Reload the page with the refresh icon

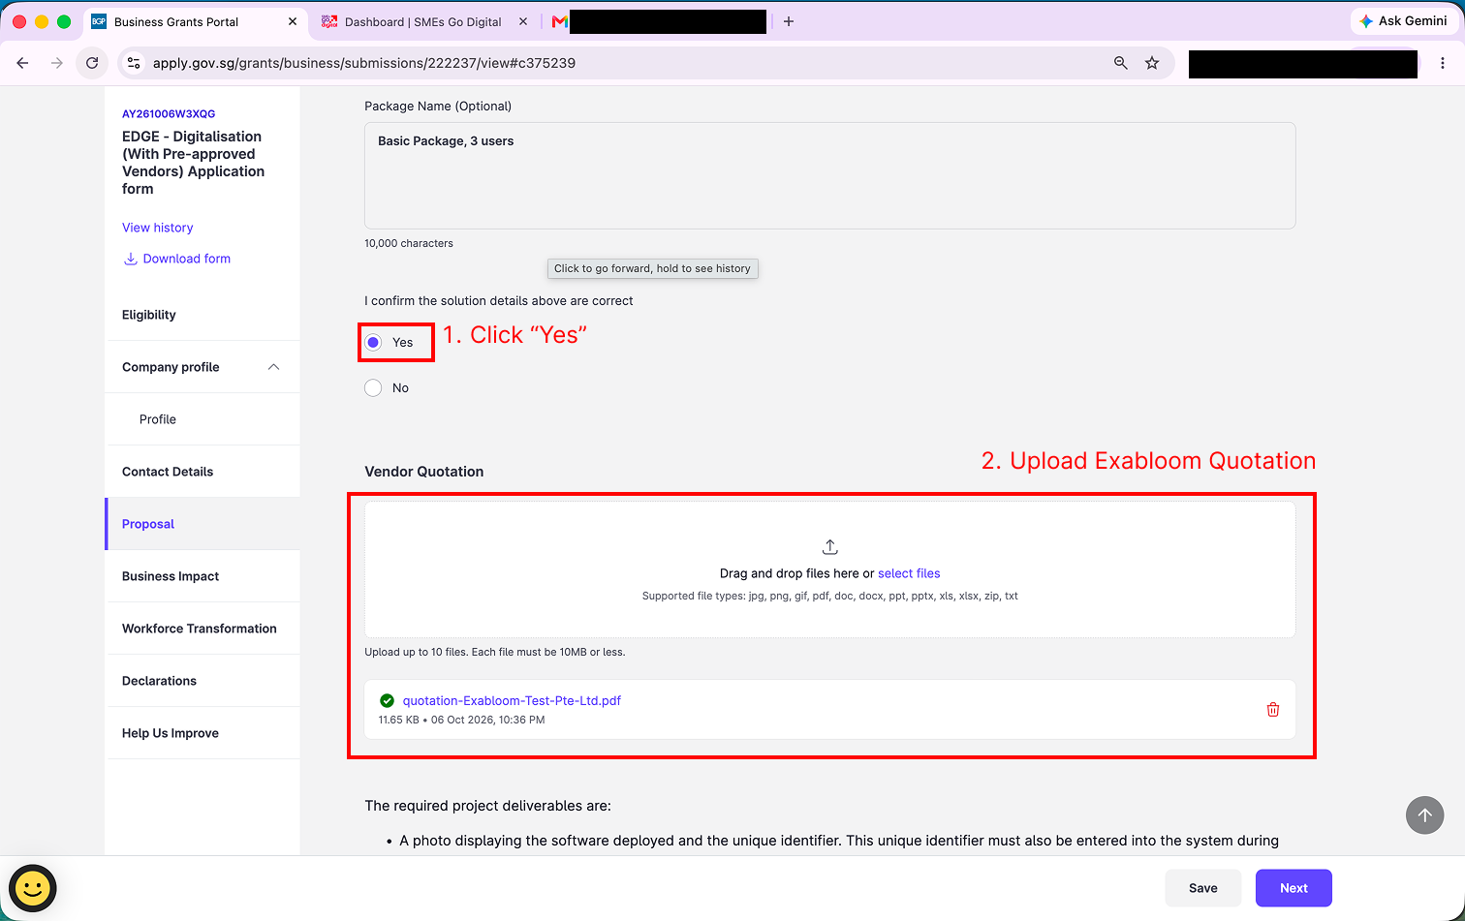tap(92, 63)
